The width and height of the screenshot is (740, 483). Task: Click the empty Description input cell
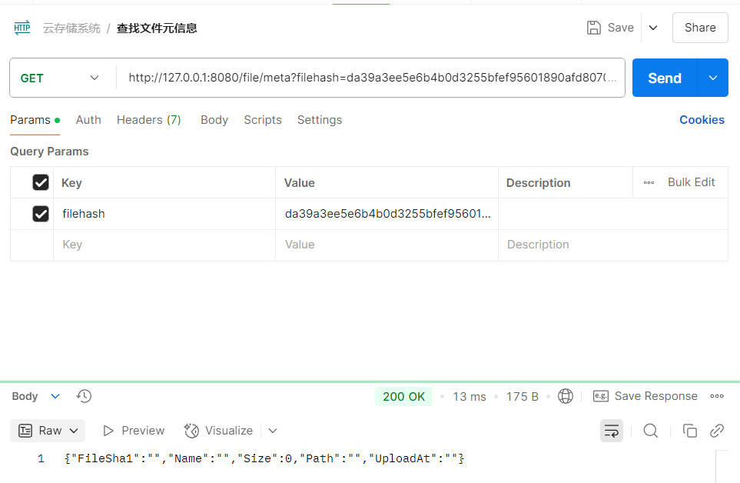pyautogui.click(x=613, y=245)
